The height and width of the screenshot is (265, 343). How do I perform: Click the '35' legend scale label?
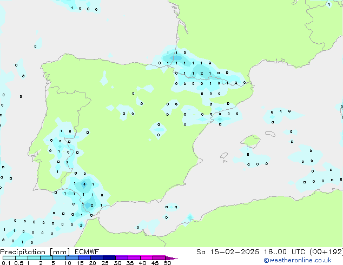[x=130, y=263]
